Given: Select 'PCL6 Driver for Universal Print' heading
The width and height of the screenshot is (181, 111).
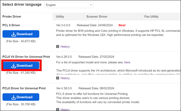Looking at the screenshot, I should pos(24,88).
